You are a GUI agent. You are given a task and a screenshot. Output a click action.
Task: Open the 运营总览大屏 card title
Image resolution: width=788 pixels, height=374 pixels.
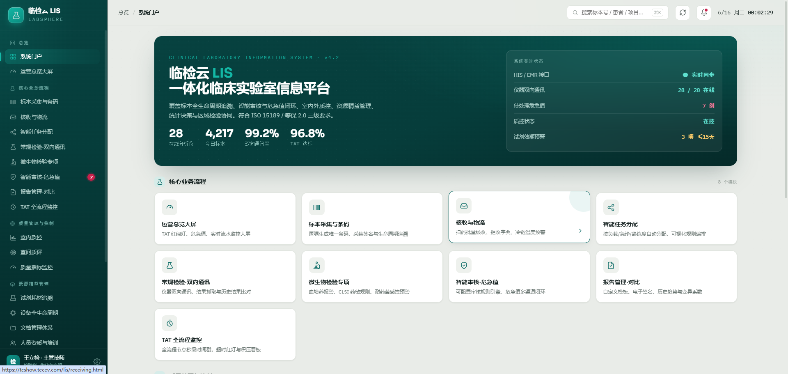point(179,224)
